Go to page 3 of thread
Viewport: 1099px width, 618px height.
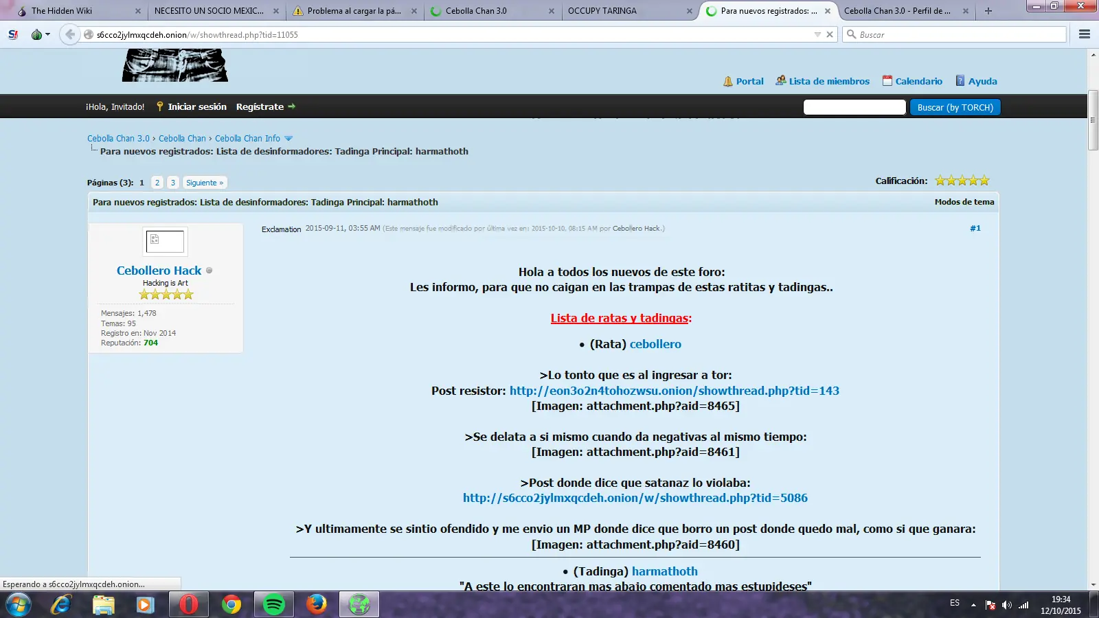tap(173, 183)
